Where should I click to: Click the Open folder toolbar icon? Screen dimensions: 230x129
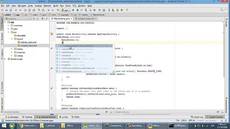pos(3,10)
